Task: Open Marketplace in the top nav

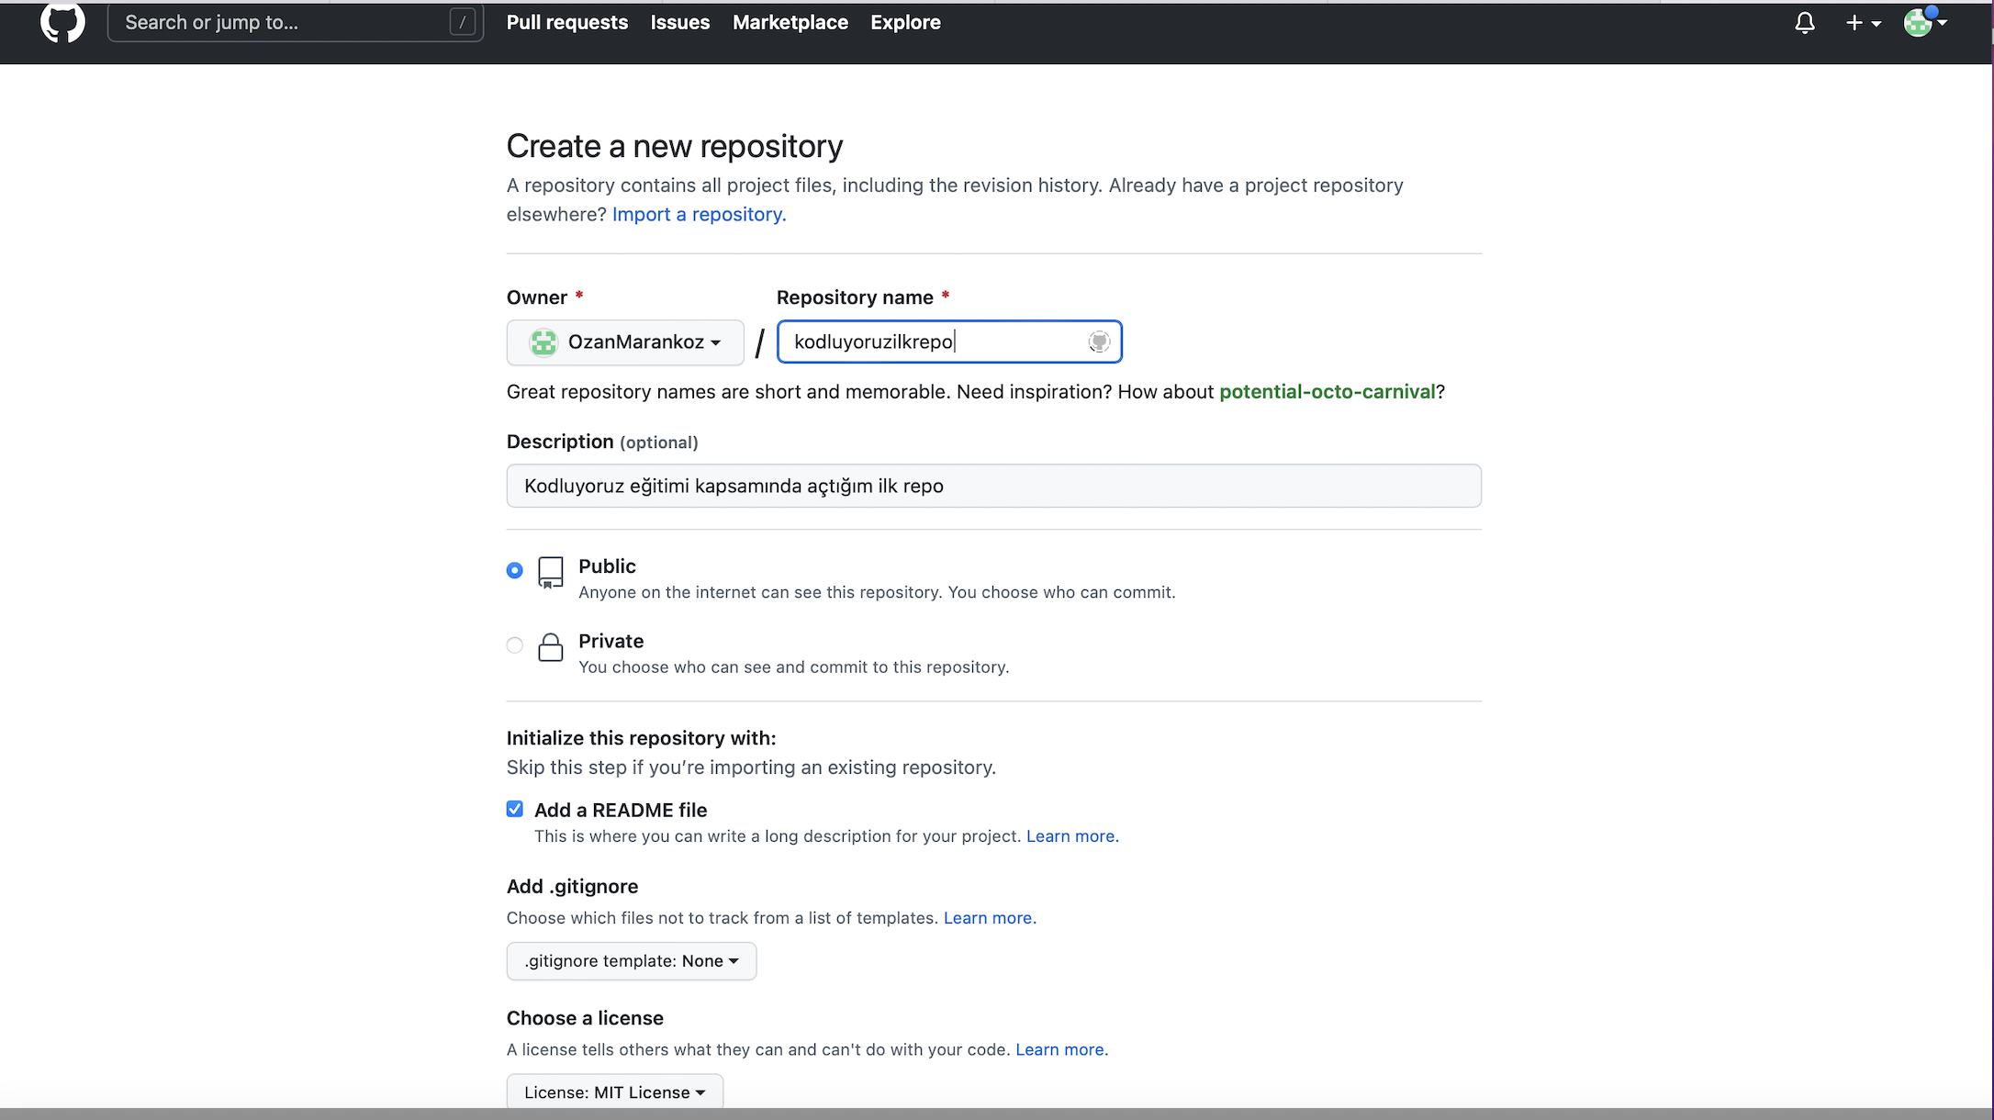Action: coord(790,23)
